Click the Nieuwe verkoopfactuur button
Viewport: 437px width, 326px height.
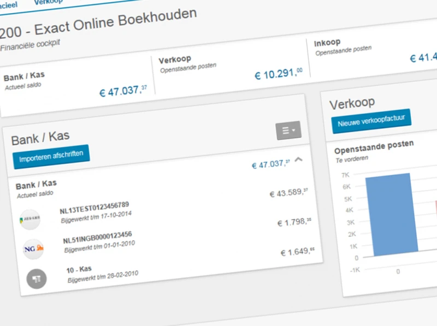click(x=371, y=119)
